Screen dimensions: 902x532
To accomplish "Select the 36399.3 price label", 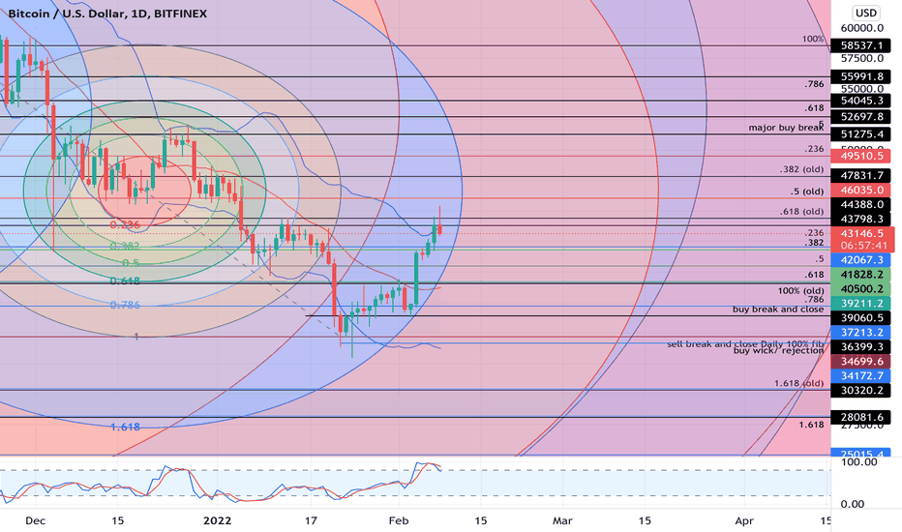I will point(860,346).
